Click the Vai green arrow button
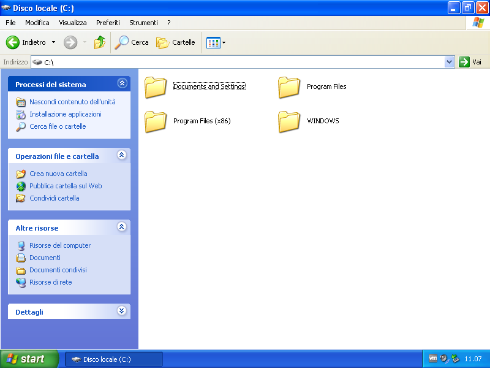 coord(464,62)
